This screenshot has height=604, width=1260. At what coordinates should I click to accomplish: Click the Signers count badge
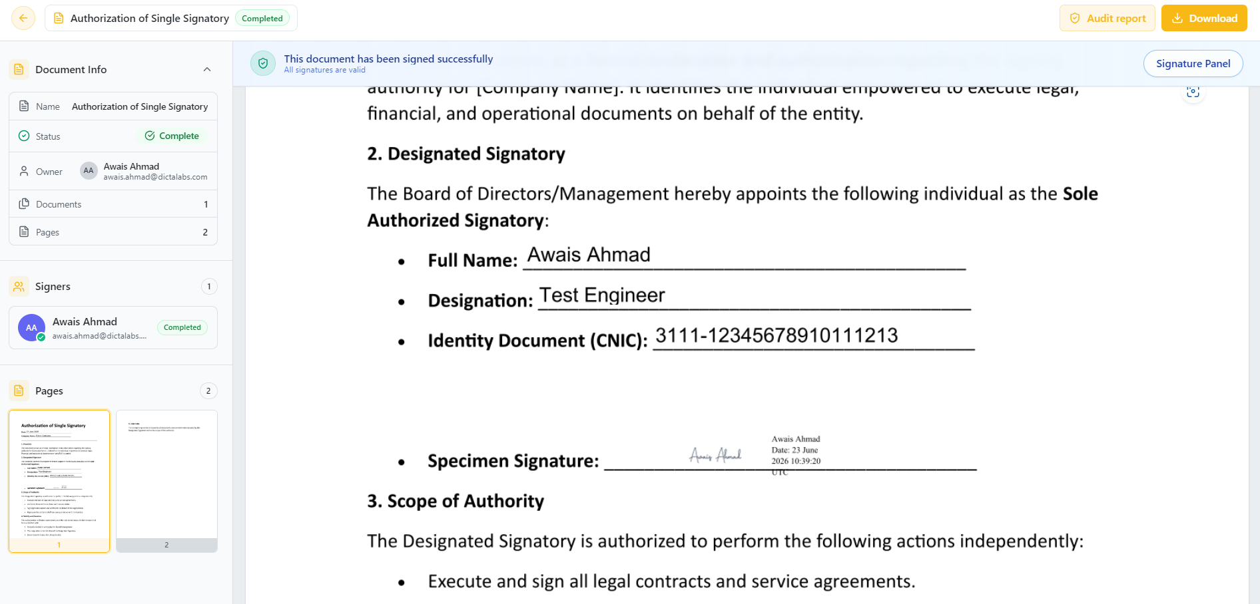[208, 286]
